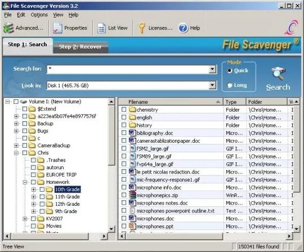Screen dimensions: 304x252
Task: Check the Volume I checkbox
Action: 16,101
